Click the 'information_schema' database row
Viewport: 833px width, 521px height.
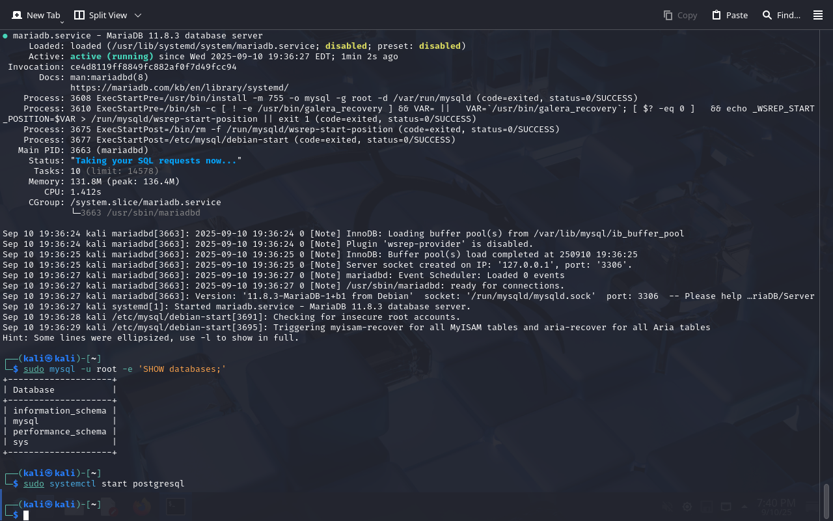point(60,411)
